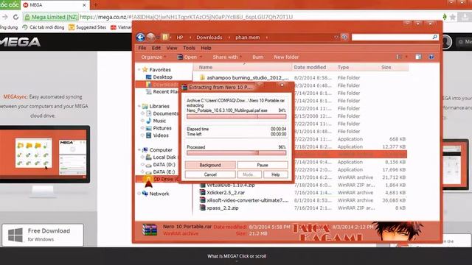
Task: Click the MEGA logo on the webpage
Action: pos(20,42)
